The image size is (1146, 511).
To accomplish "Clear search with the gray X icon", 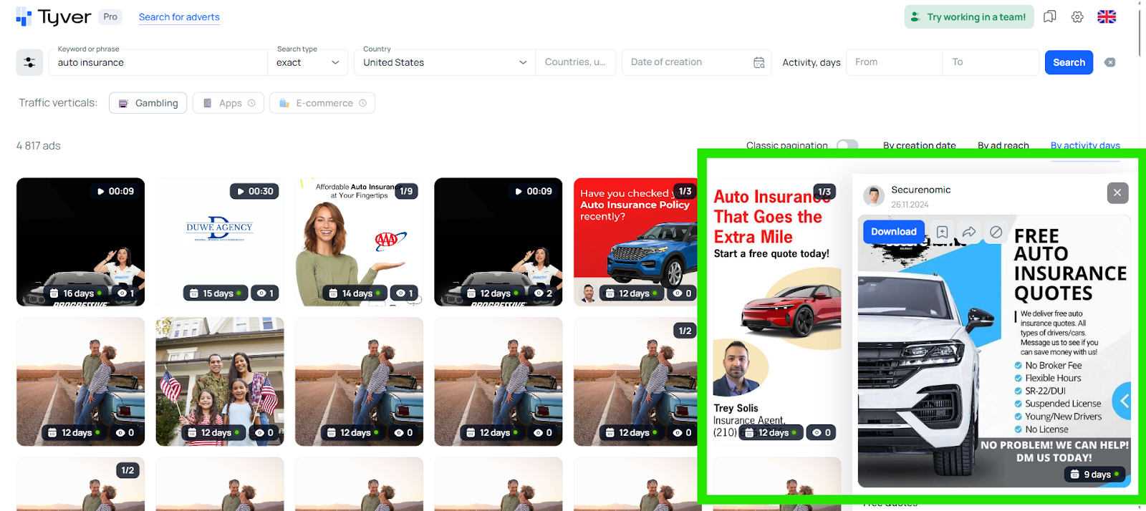I will point(1110,63).
